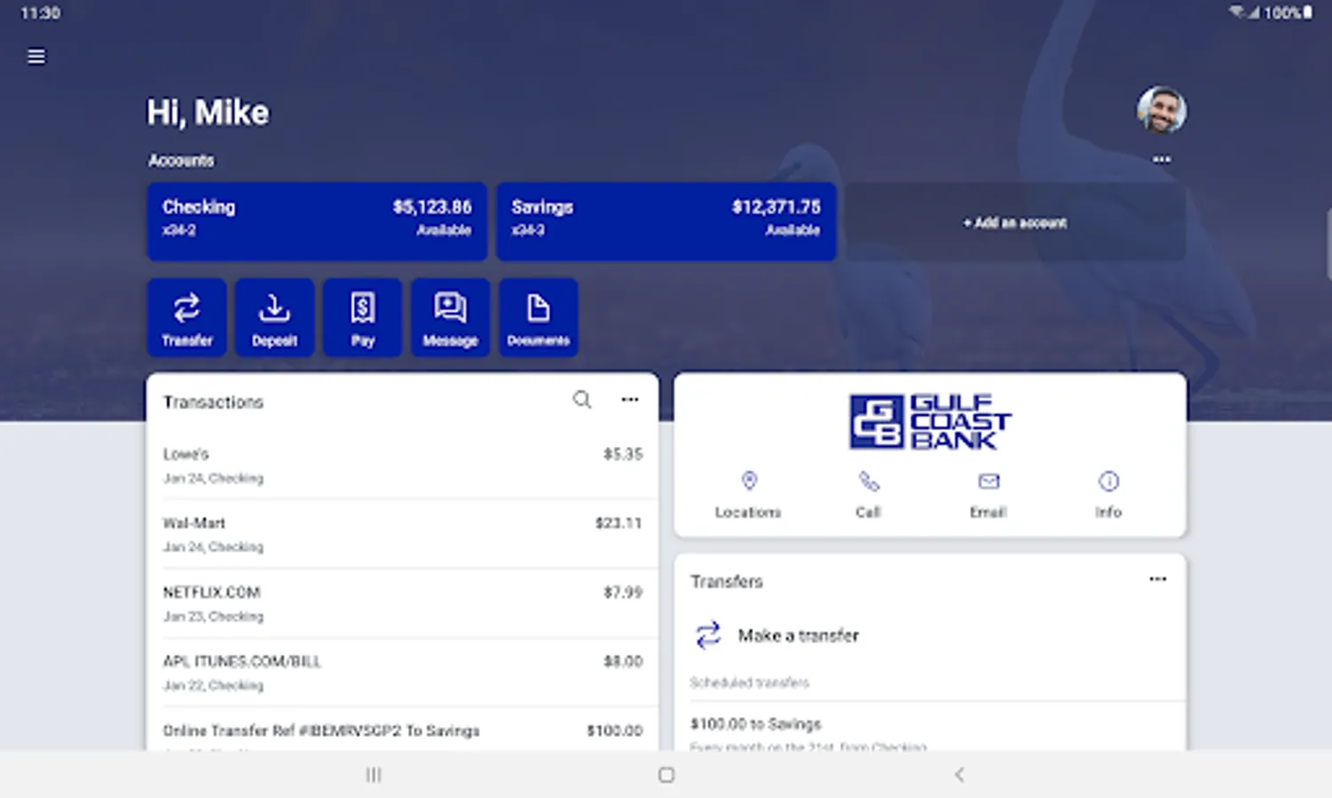Select the Checking account card

317,222
